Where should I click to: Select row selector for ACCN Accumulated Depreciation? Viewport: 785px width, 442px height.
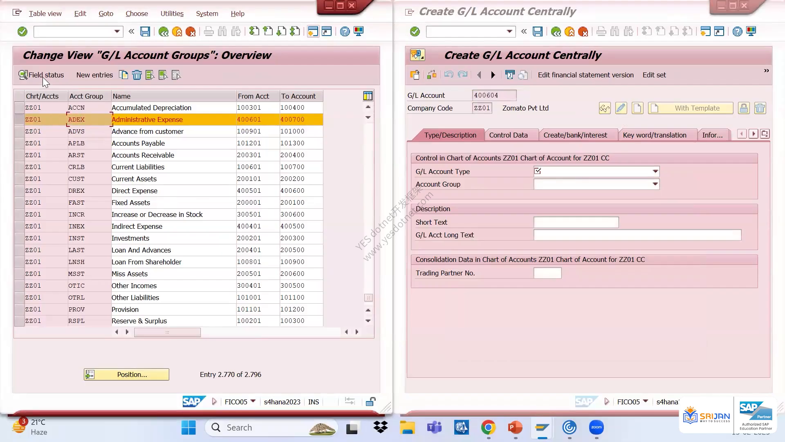pyautogui.click(x=19, y=108)
